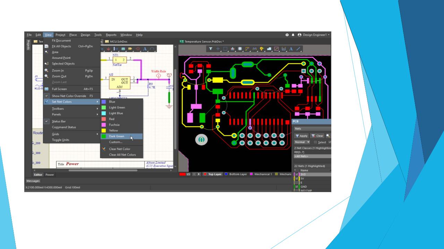Toggle the 3V3 net checkbox

coord(297,174)
